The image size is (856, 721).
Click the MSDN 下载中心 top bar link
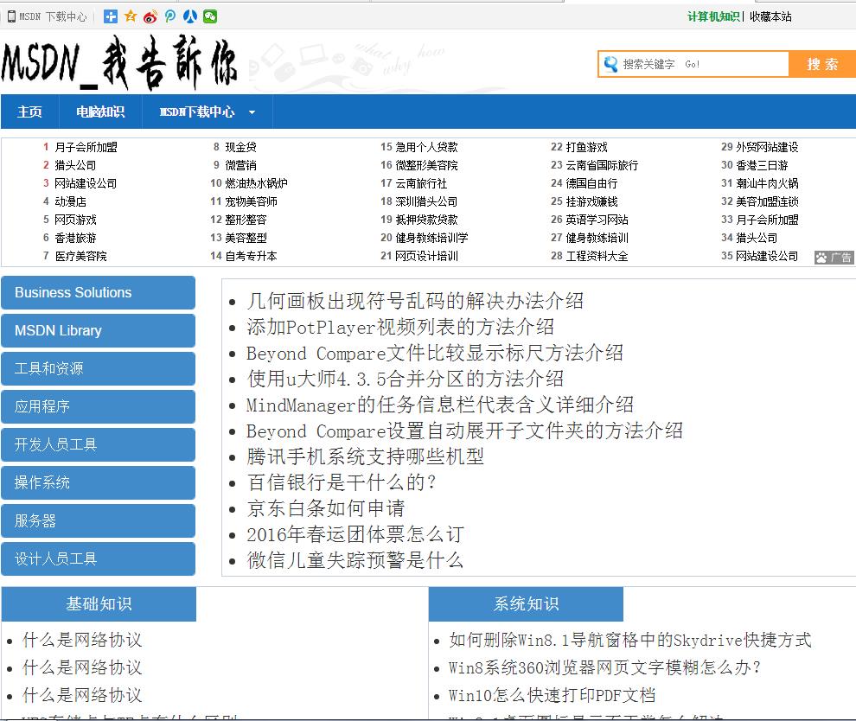coord(53,17)
